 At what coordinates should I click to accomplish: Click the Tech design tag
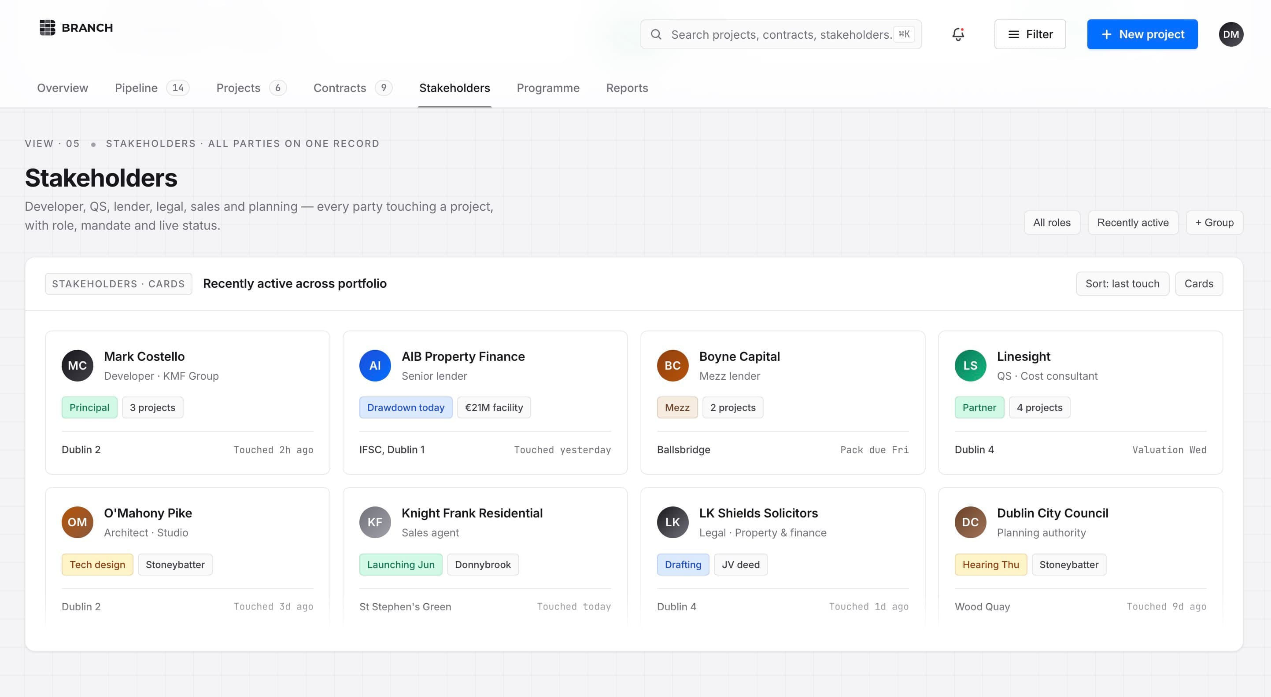click(x=97, y=565)
